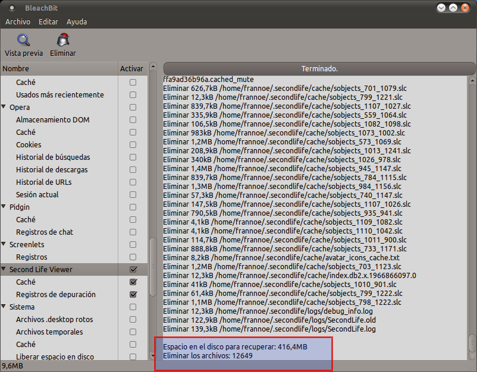Enable the Screenlets group checkbox

(x=133, y=244)
